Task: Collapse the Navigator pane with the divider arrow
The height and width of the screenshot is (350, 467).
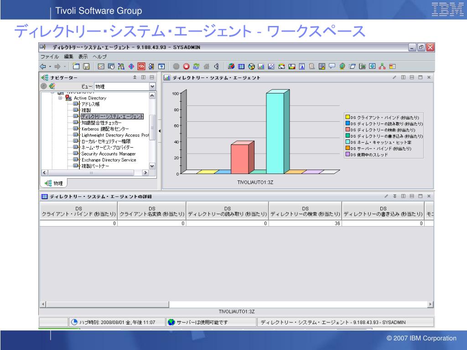Action: click(159, 131)
